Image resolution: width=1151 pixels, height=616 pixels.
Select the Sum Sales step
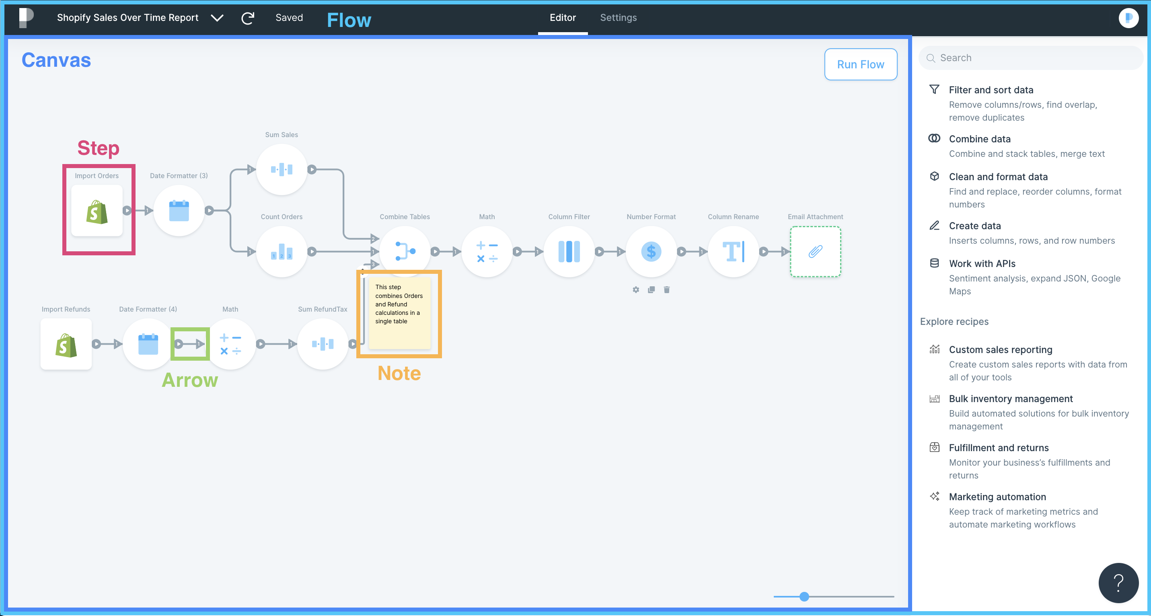[x=282, y=169]
